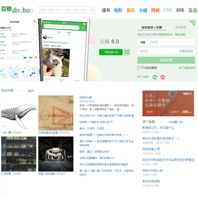Open the red architectural sketch thumbnail

(x=56, y=113)
